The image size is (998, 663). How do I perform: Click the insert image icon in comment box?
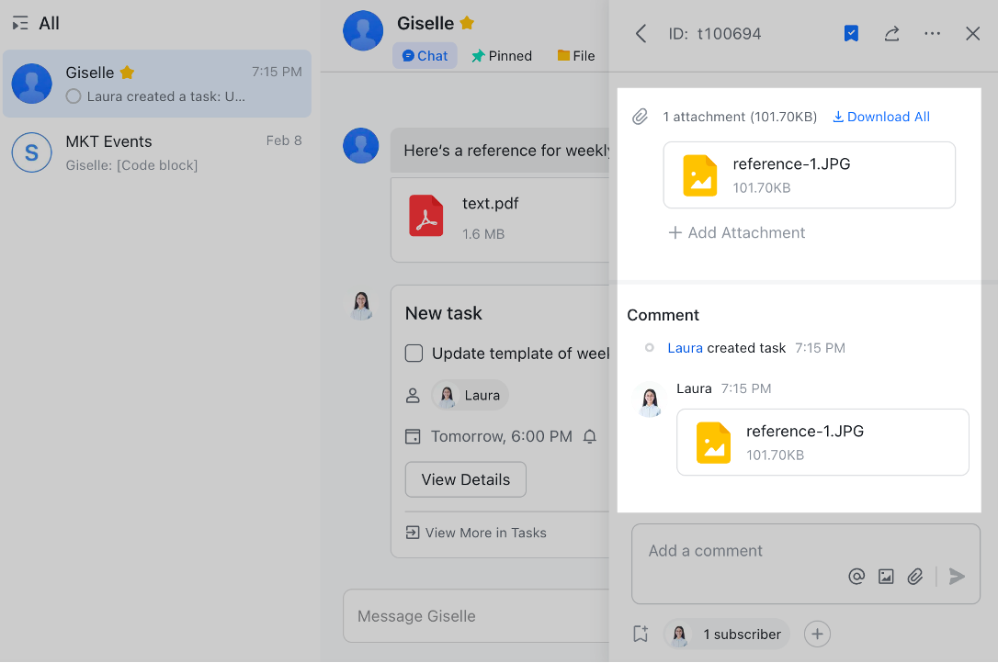[886, 577]
